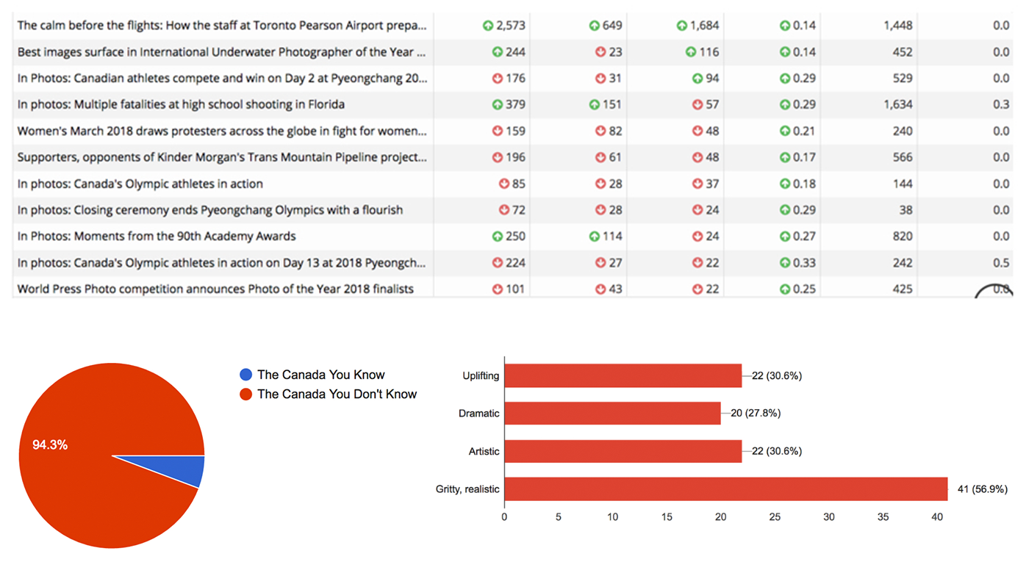
Task: Click the red down arrow beside 85
Action: tap(504, 184)
